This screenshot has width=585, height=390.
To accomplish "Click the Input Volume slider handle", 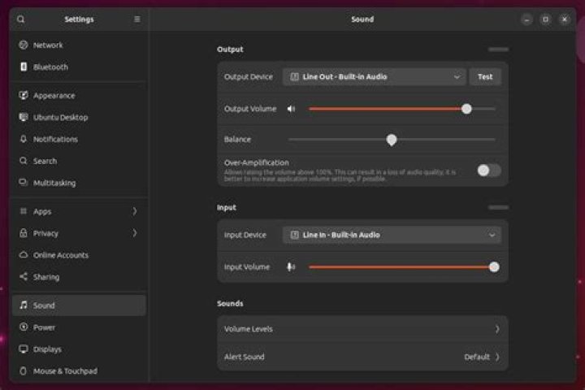I will (494, 267).
